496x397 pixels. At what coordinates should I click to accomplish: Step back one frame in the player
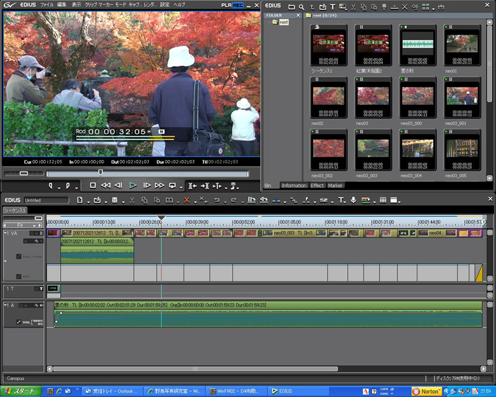tap(118, 185)
